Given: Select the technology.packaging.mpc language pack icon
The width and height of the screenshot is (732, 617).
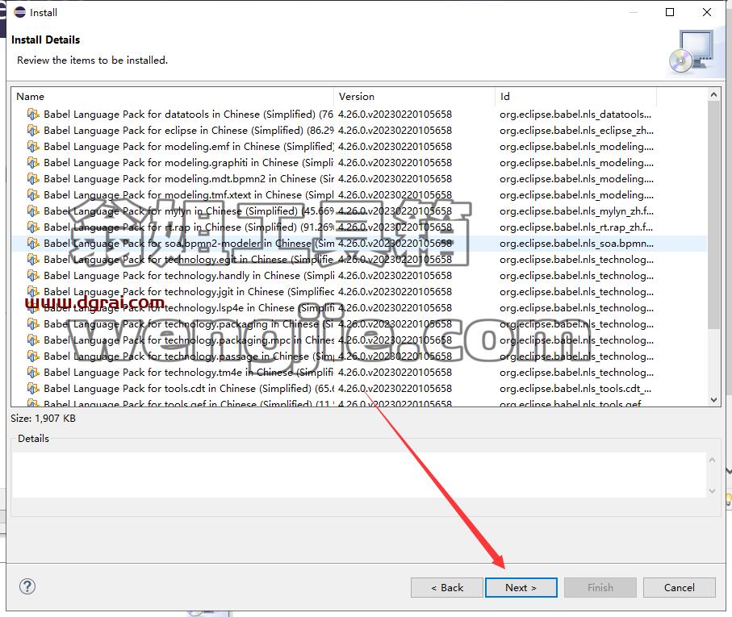Looking at the screenshot, I should [x=32, y=340].
